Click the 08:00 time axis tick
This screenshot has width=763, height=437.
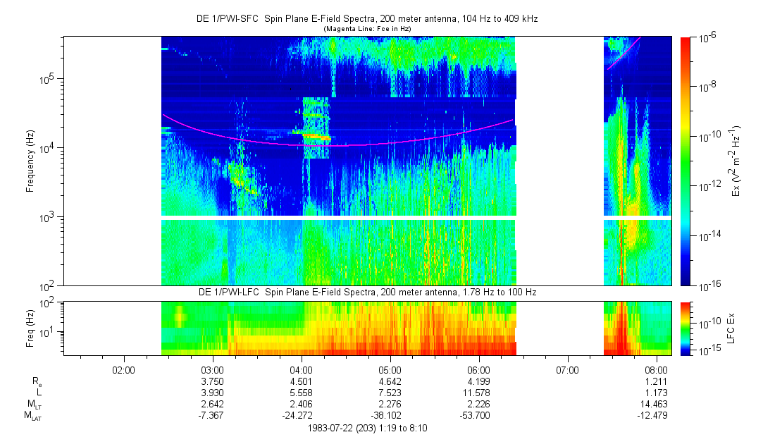click(x=657, y=369)
